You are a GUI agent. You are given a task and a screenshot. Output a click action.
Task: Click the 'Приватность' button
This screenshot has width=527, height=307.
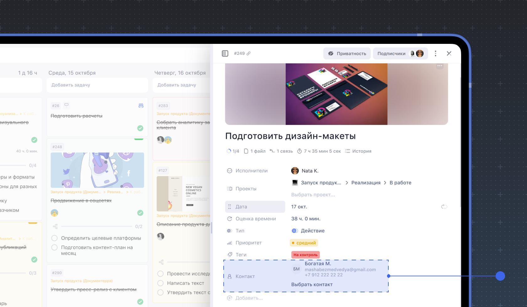[347, 54]
